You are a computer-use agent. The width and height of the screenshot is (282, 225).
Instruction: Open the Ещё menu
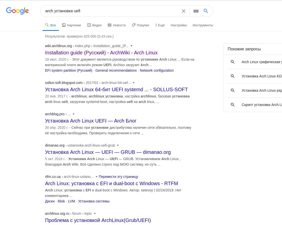pyautogui.click(x=160, y=25)
